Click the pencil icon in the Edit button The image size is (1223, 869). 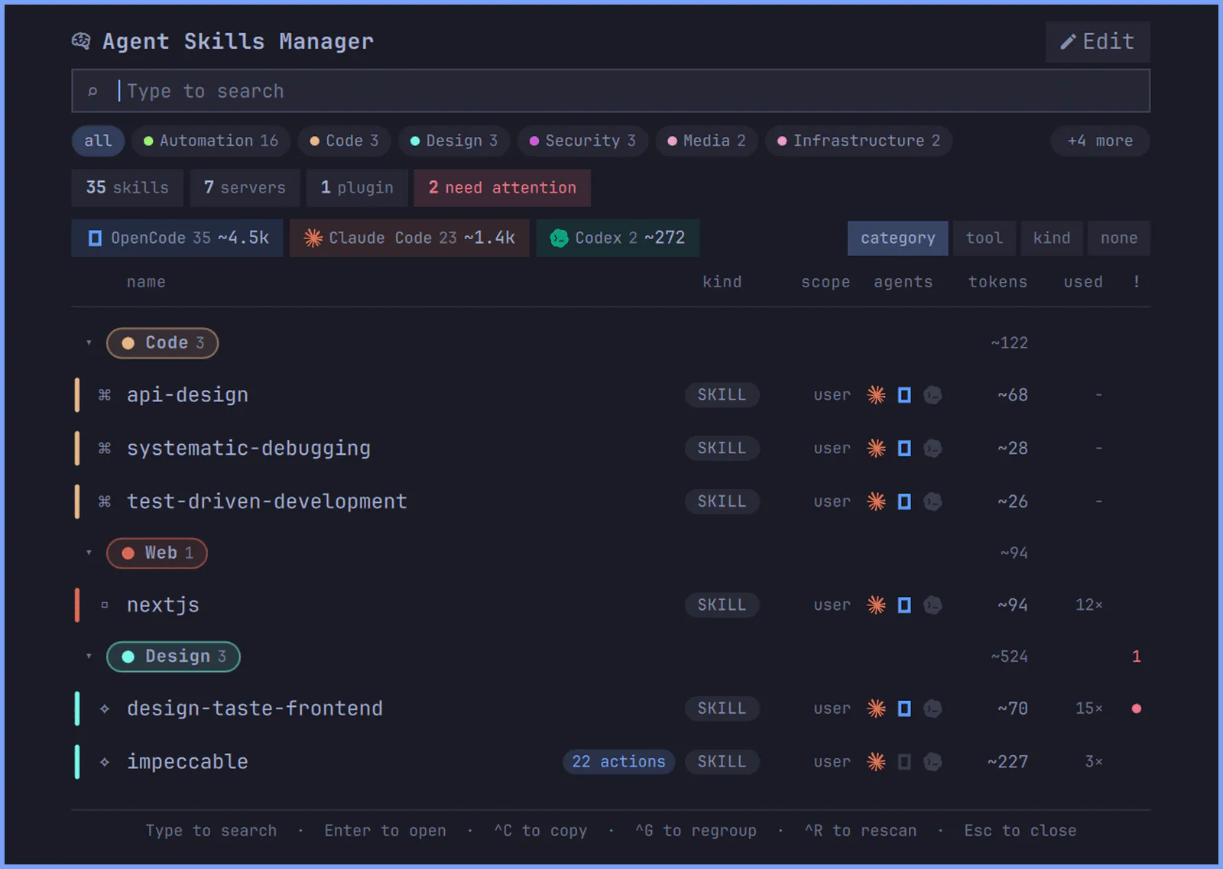[1068, 42]
